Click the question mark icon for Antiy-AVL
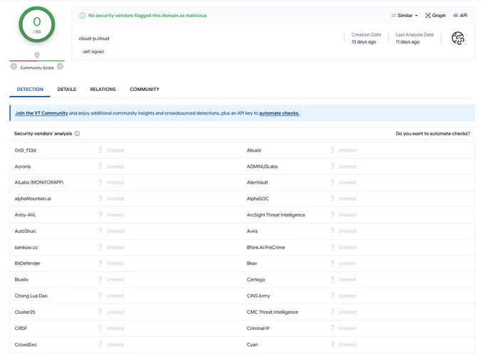The image size is (484, 355). 100,215
